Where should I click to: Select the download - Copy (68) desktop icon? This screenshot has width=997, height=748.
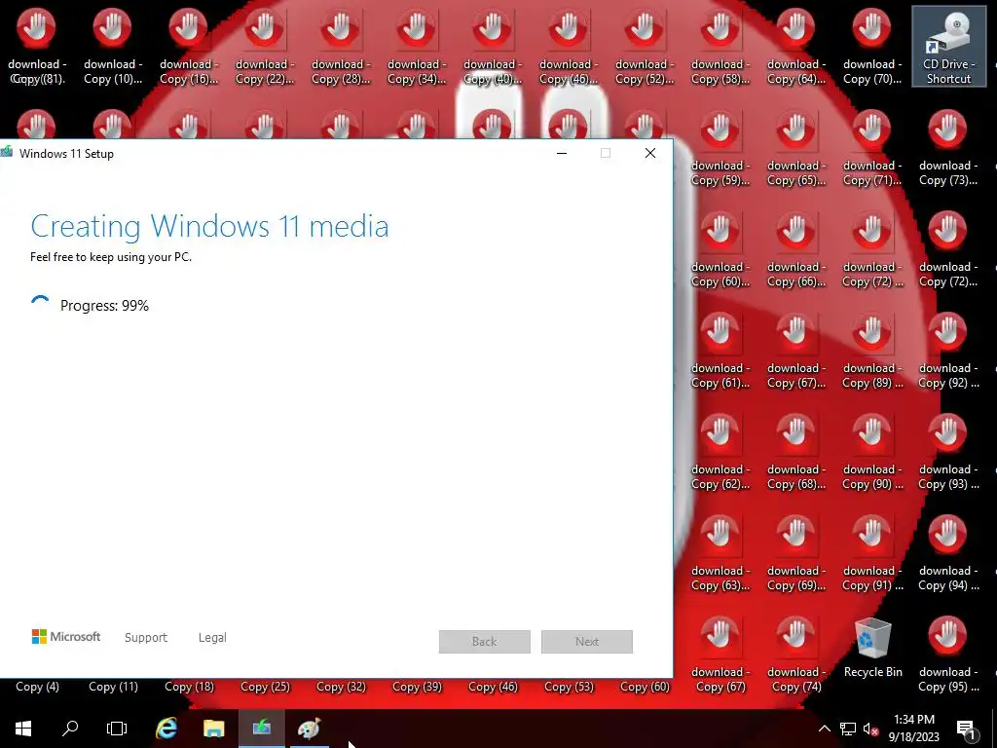[796, 451]
